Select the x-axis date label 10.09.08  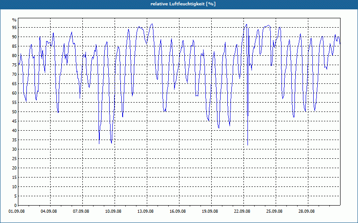point(113,211)
